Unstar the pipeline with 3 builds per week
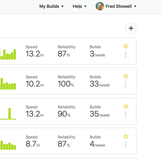This screenshot has width=162, height=162. [x=126, y=46]
